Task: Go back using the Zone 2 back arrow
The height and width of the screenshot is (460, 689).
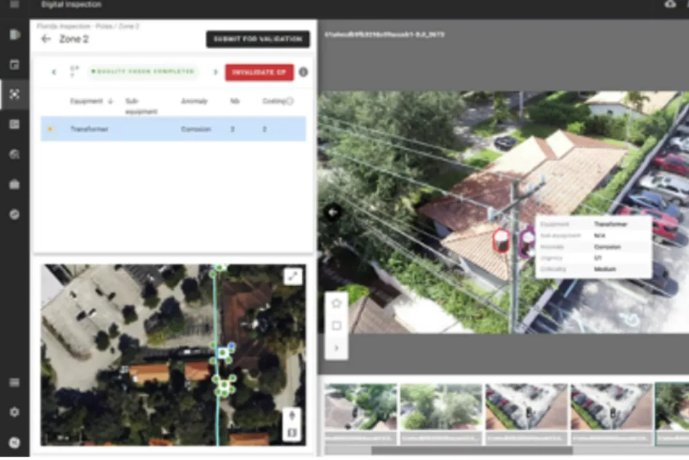Action: tap(45, 39)
